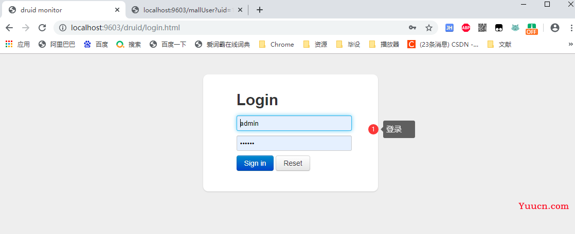Click the browser Back arrow
This screenshot has width=575, height=234.
(9, 28)
